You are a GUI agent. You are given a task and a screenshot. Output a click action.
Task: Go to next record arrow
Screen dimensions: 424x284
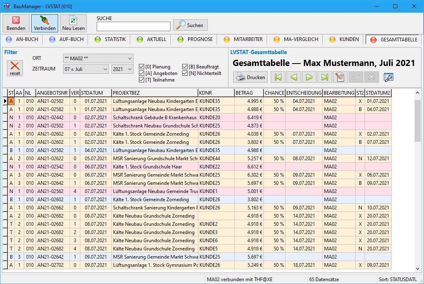(309, 77)
